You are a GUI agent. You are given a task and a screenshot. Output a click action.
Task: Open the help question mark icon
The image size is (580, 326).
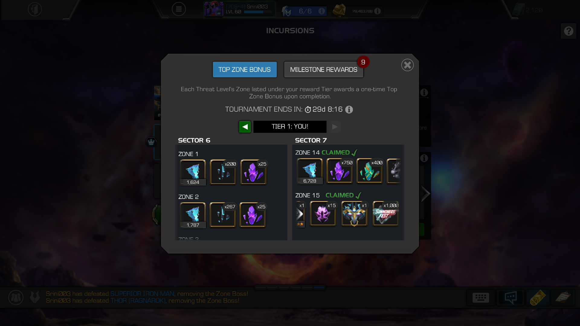point(569,31)
